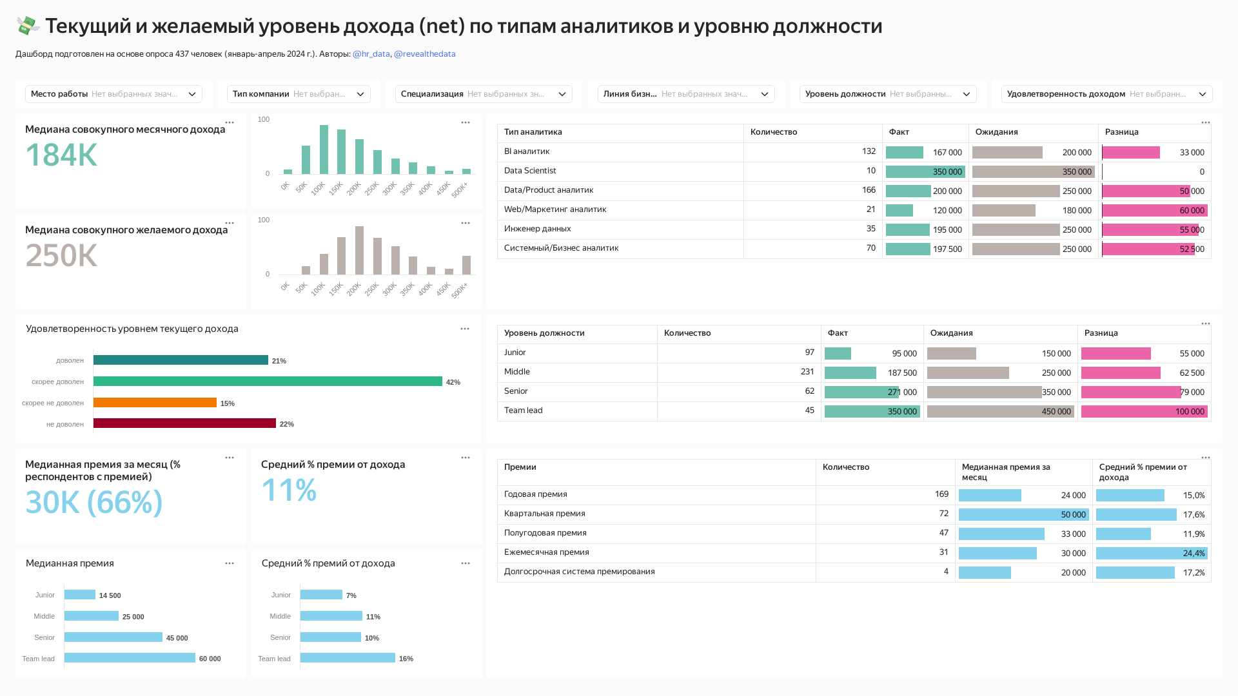Click Количество header in position level table
1238x696 pixels.
[x=687, y=333]
